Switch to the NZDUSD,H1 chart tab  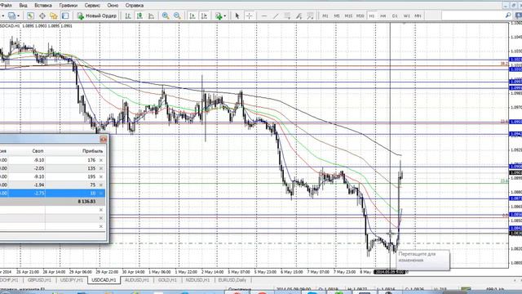click(197, 280)
